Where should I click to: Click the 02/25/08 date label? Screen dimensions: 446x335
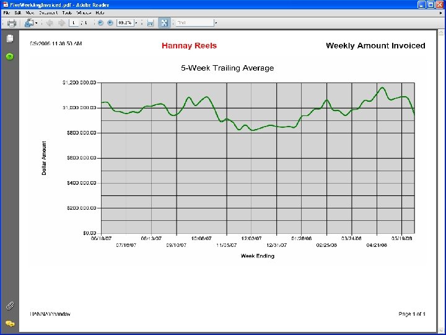click(x=326, y=245)
